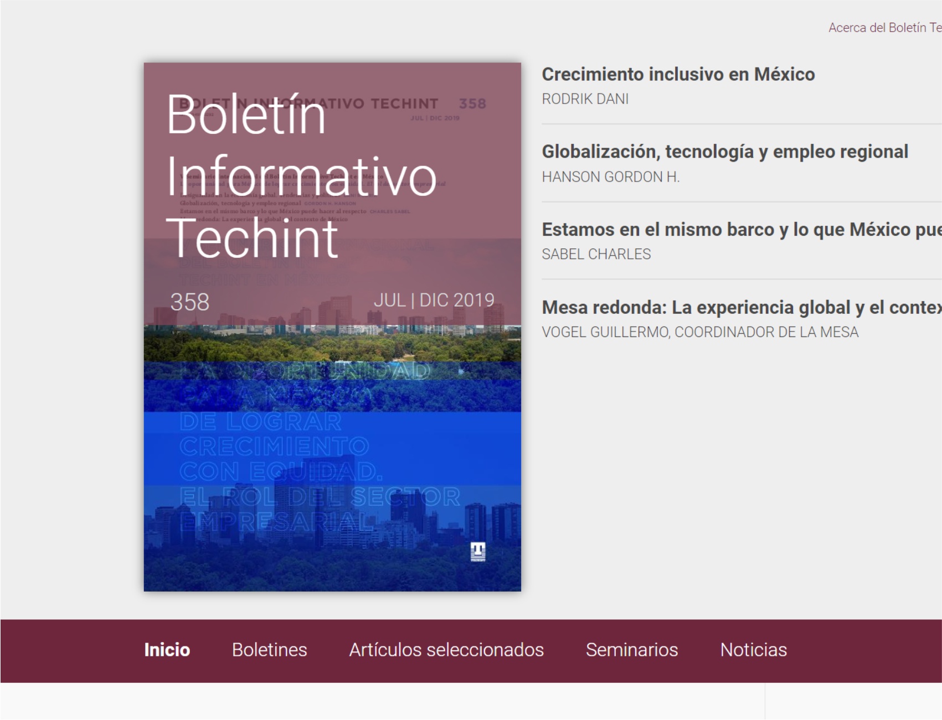Open article 'Globalización, tecnología y empleo regional'

725,152
